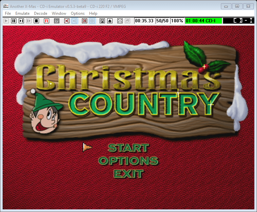Click the green CD-I disc time indicator
The width and height of the screenshot is (257, 212).
(204, 21)
